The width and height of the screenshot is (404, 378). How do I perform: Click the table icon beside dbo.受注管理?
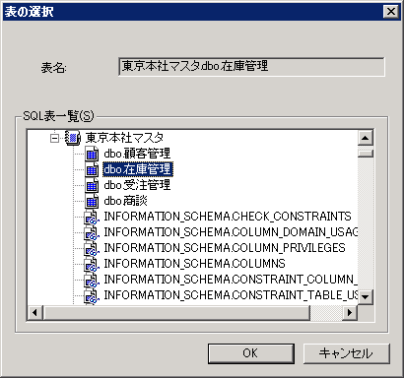(92, 185)
